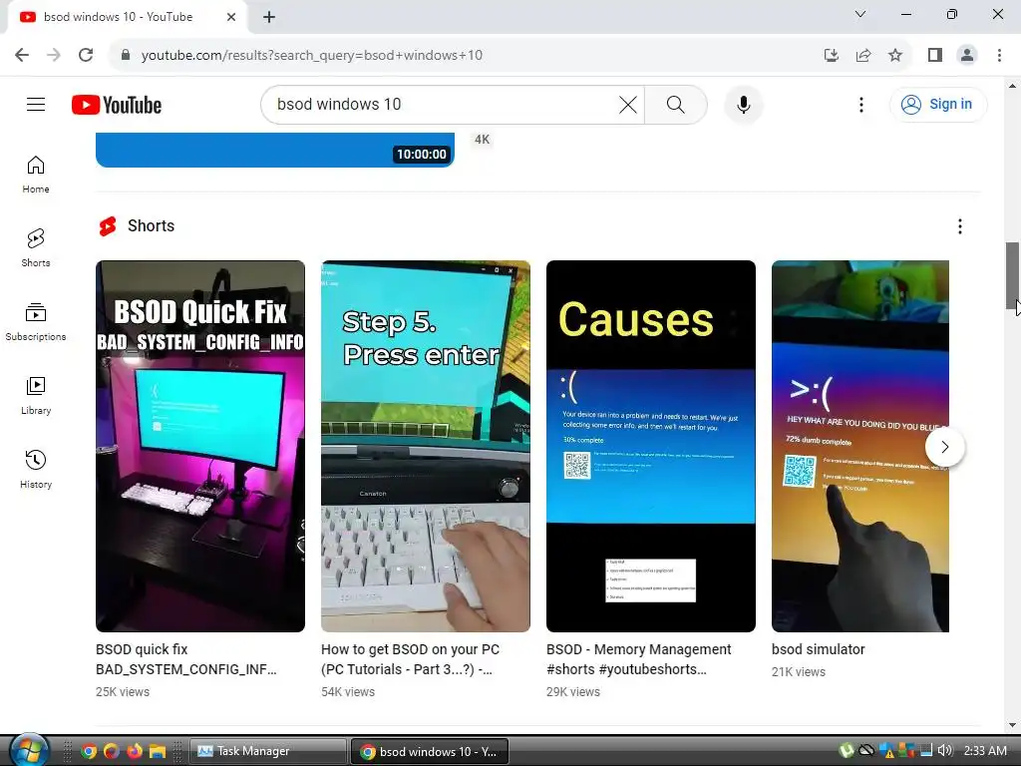Click '21K views' text
This screenshot has width=1021, height=766.
[799, 671]
